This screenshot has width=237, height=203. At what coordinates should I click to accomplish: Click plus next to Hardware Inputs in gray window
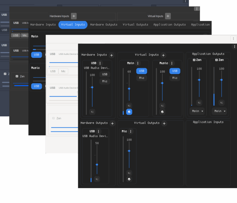(x=74, y=16)
